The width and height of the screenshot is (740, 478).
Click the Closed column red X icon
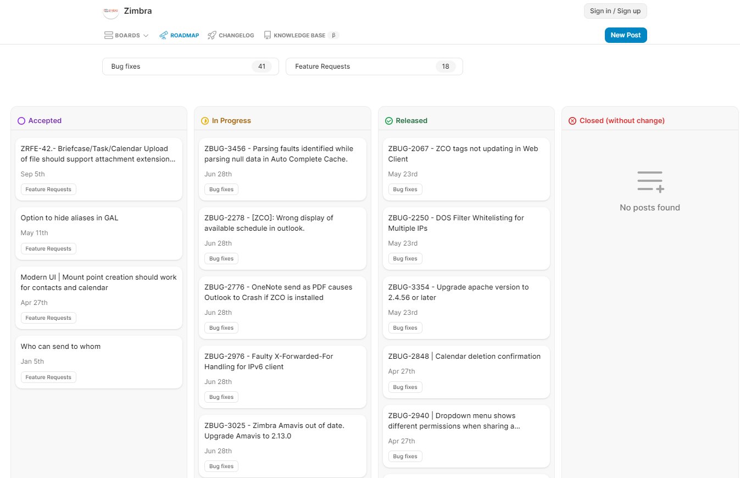572,120
